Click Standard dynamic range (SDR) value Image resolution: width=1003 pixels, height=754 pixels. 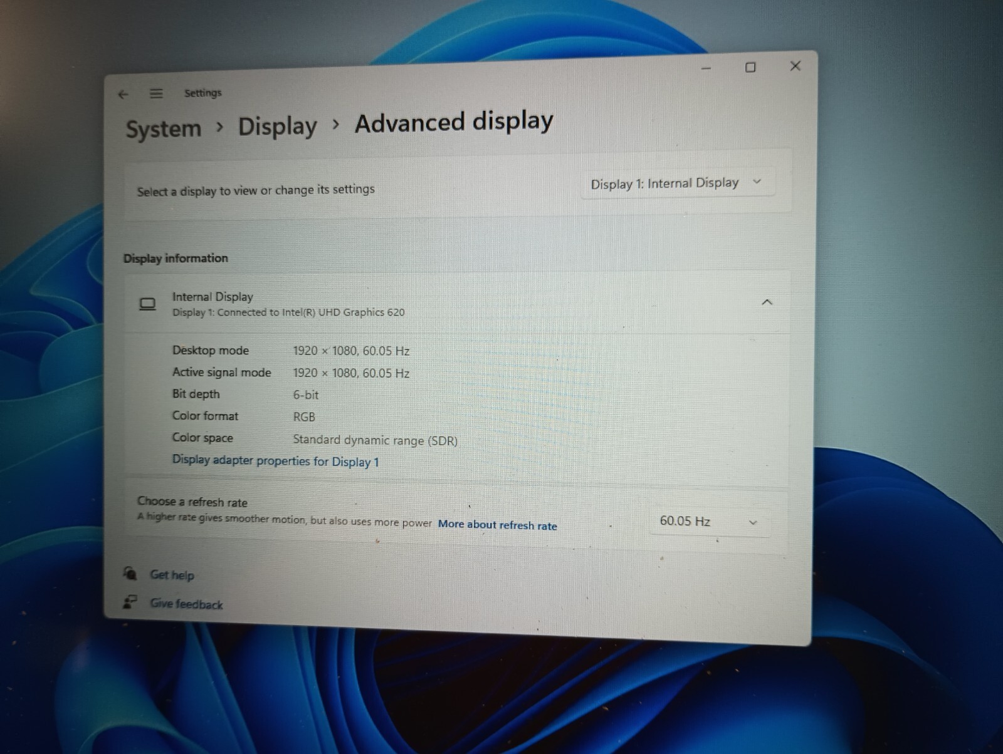(375, 440)
